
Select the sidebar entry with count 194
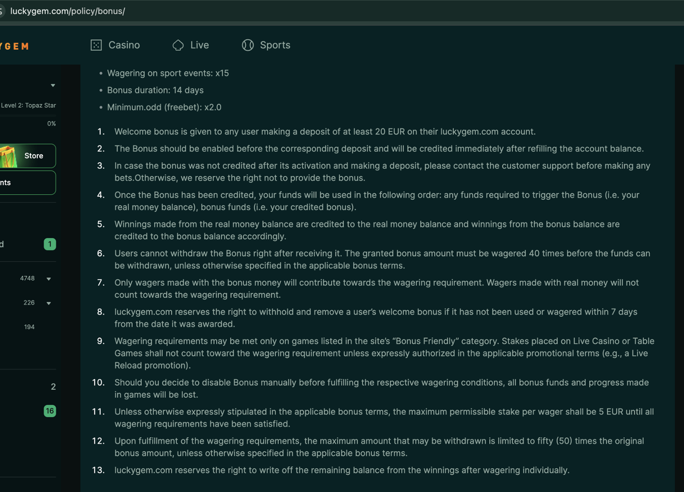(29, 327)
